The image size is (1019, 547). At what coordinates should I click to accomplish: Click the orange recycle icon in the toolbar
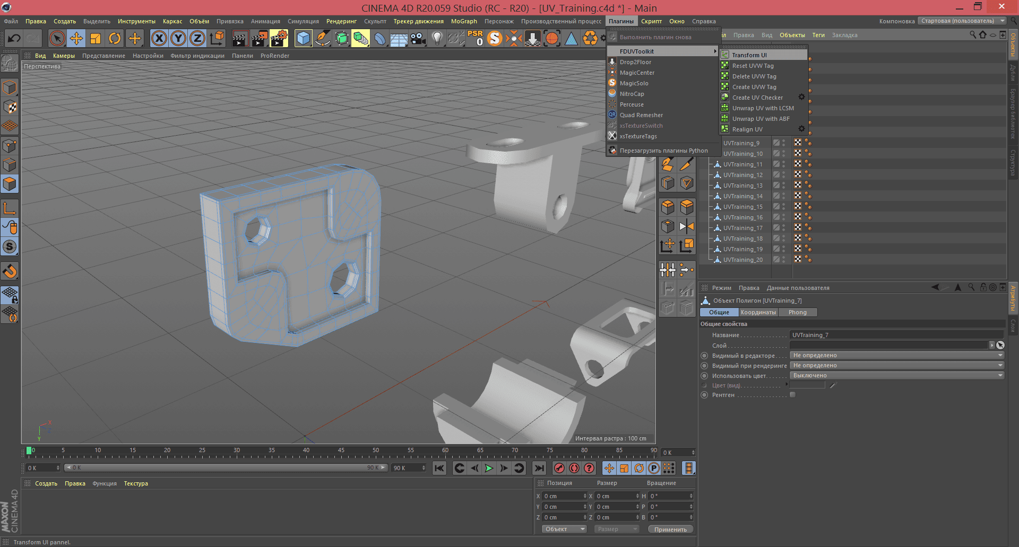(590, 38)
